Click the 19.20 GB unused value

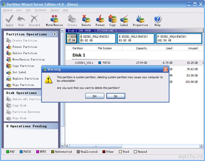point(192,63)
